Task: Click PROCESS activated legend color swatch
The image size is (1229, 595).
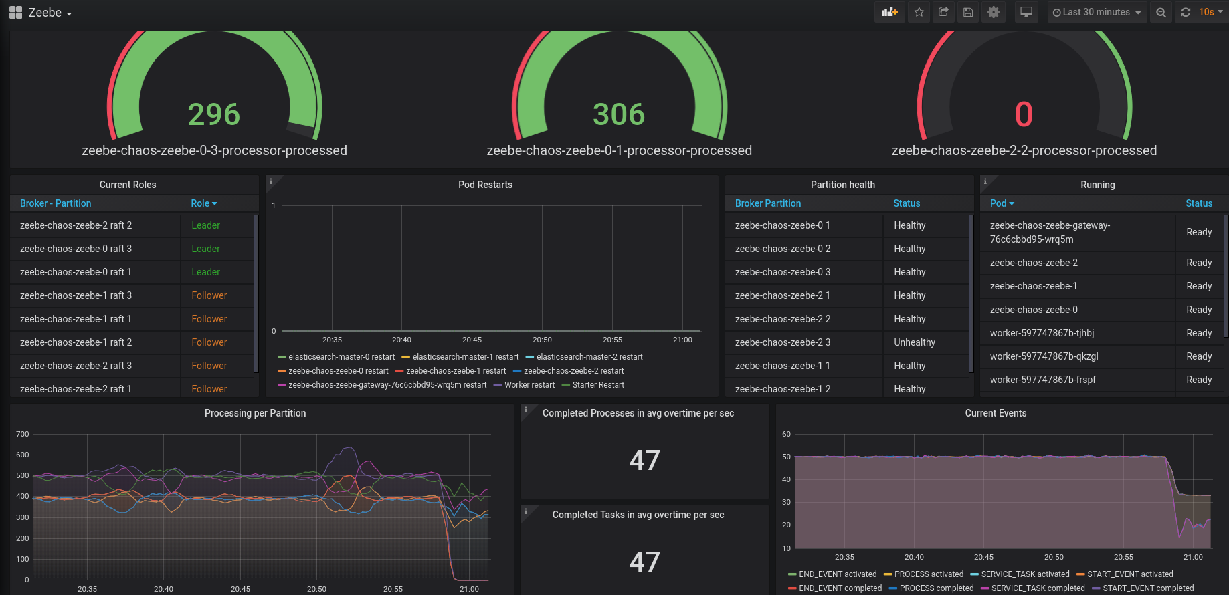Action: click(888, 574)
